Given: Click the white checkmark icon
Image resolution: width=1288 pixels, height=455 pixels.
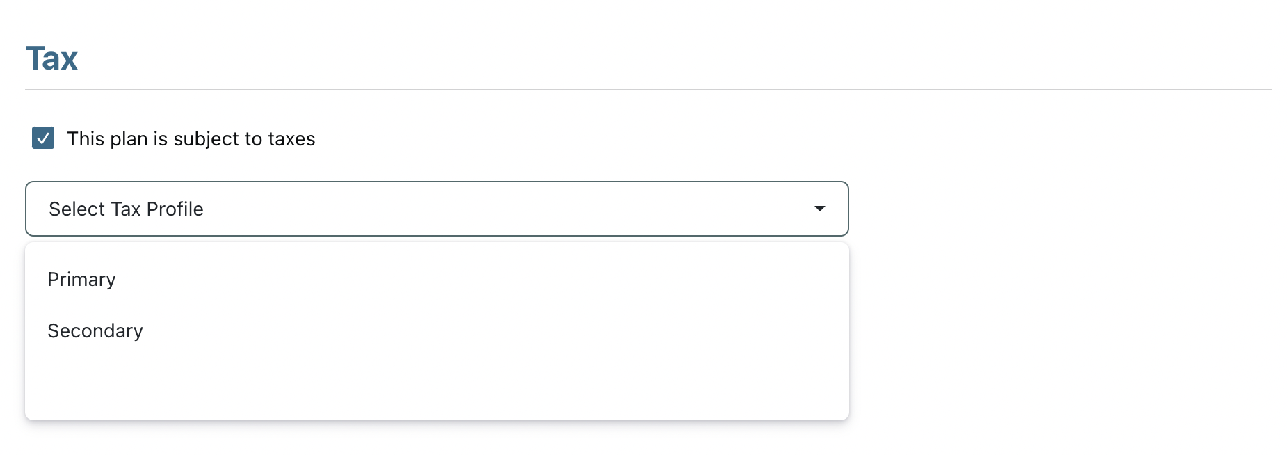Looking at the screenshot, I should [43, 138].
